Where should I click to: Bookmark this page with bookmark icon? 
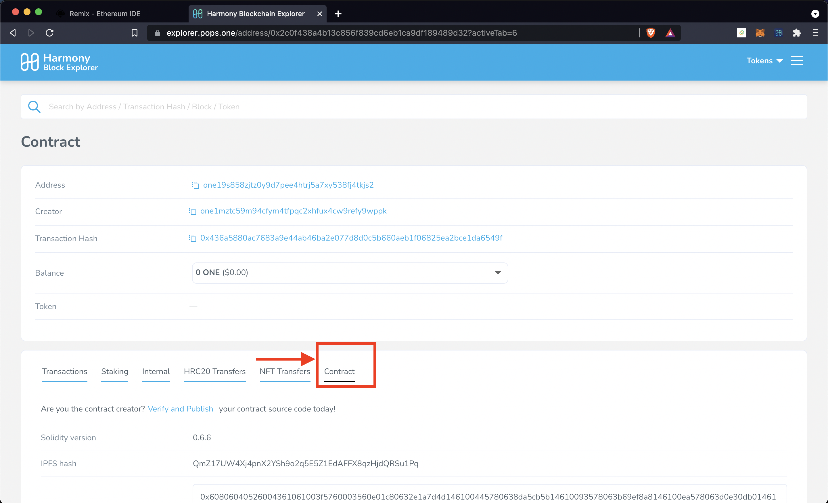click(x=135, y=33)
